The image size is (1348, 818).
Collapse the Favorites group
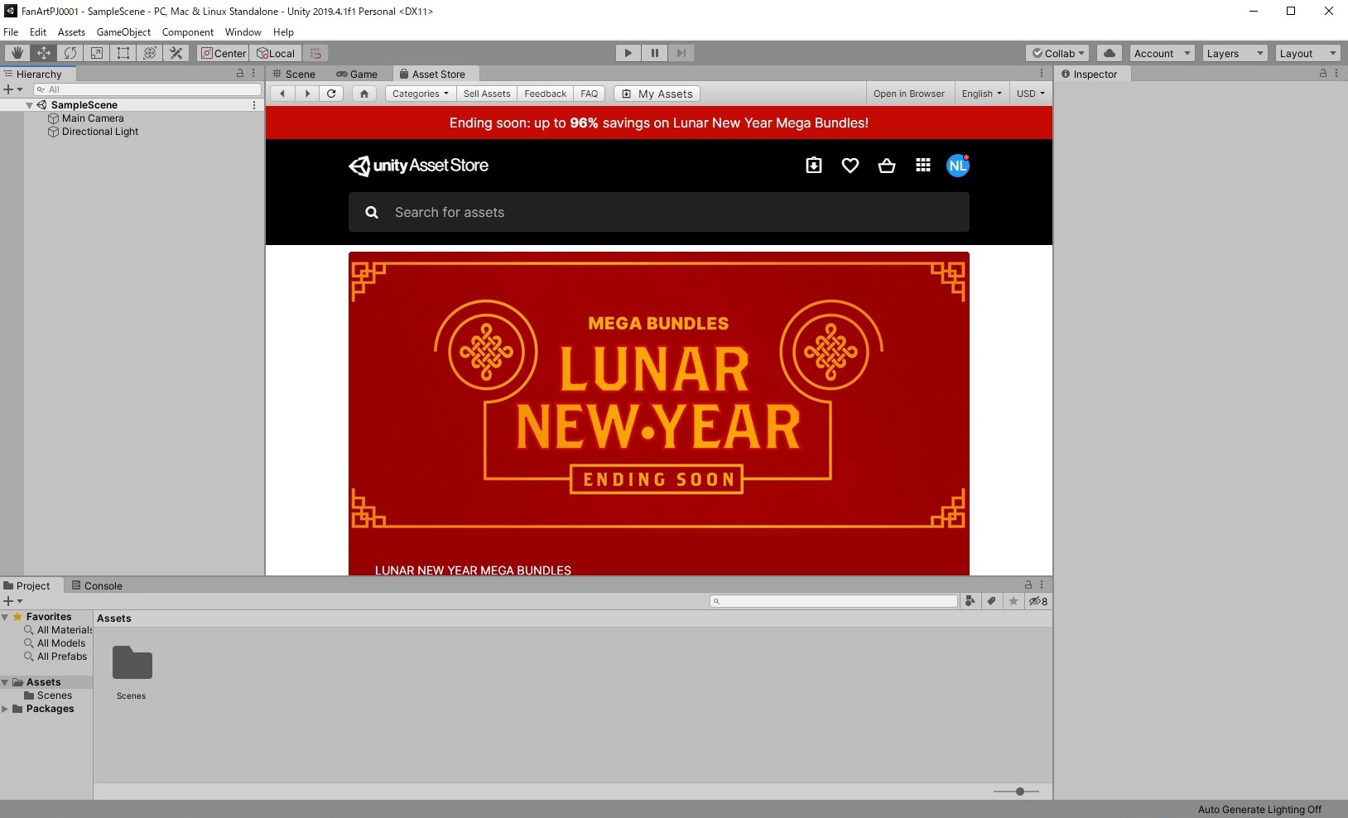5,617
